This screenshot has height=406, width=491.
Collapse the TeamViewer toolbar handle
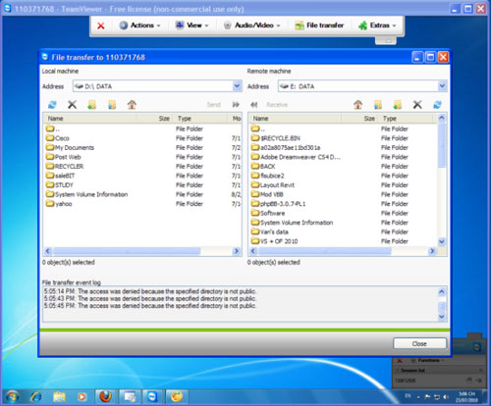click(386, 40)
